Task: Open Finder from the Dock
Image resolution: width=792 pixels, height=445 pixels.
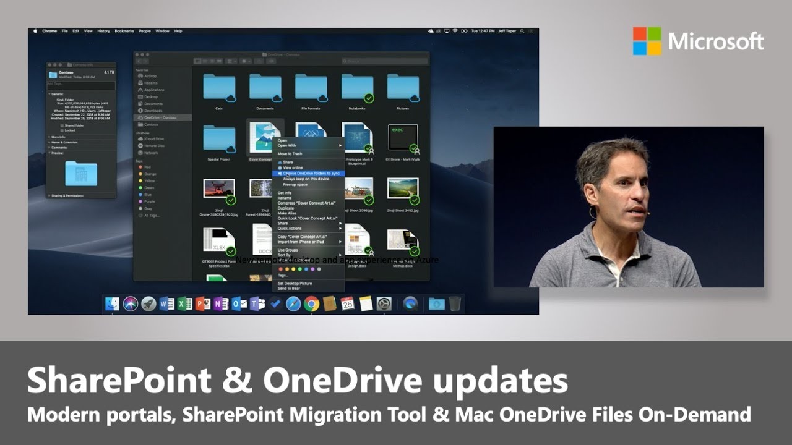Action: pyautogui.click(x=112, y=303)
